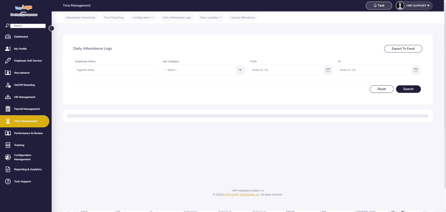This screenshot has width=446, height=212.
Task: Expand the Mass Updates dropdown
Action: [211, 18]
